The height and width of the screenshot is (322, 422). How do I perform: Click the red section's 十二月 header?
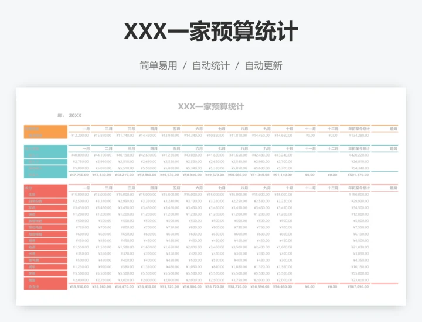333,188
